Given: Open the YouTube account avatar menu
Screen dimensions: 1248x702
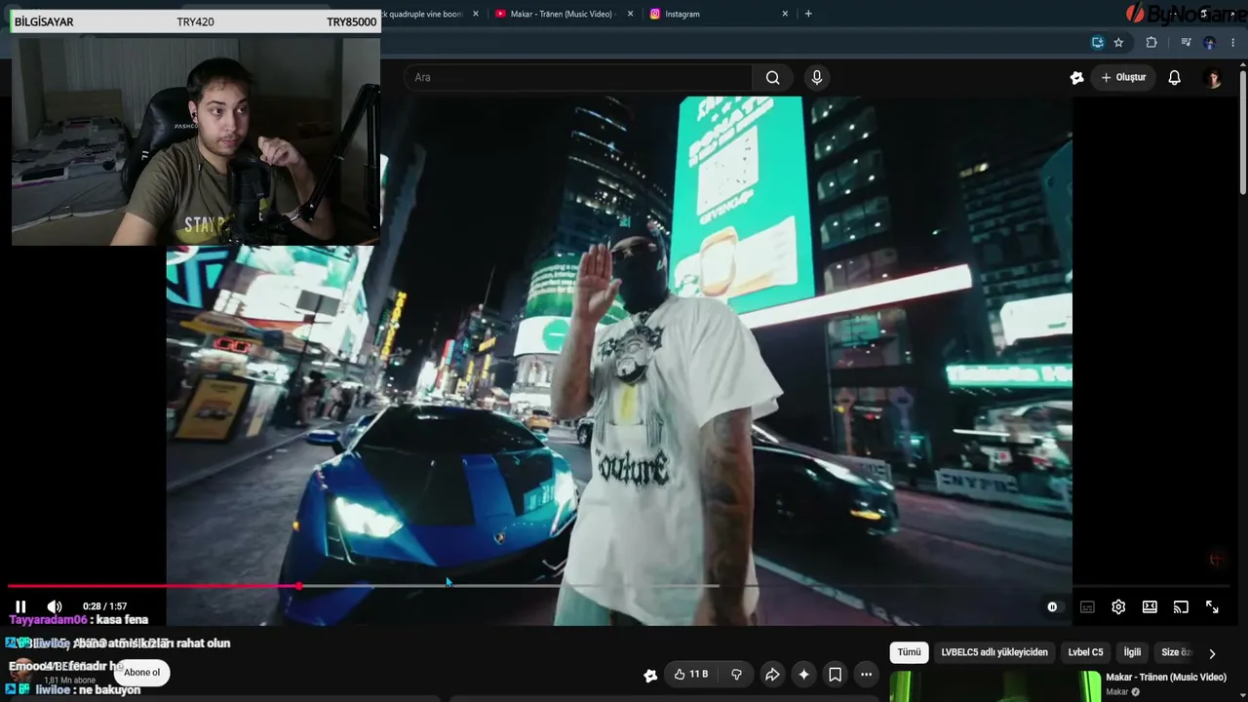Looking at the screenshot, I should click(1213, 78).
